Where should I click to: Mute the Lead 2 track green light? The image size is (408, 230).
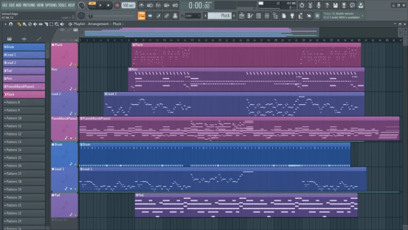[x=75, y=113]
